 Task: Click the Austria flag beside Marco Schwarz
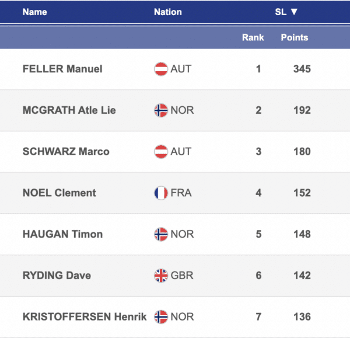coord(160,152)
